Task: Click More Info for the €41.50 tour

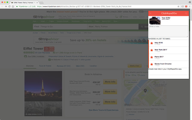Action: pyautogui.click(x=110, y=102)
